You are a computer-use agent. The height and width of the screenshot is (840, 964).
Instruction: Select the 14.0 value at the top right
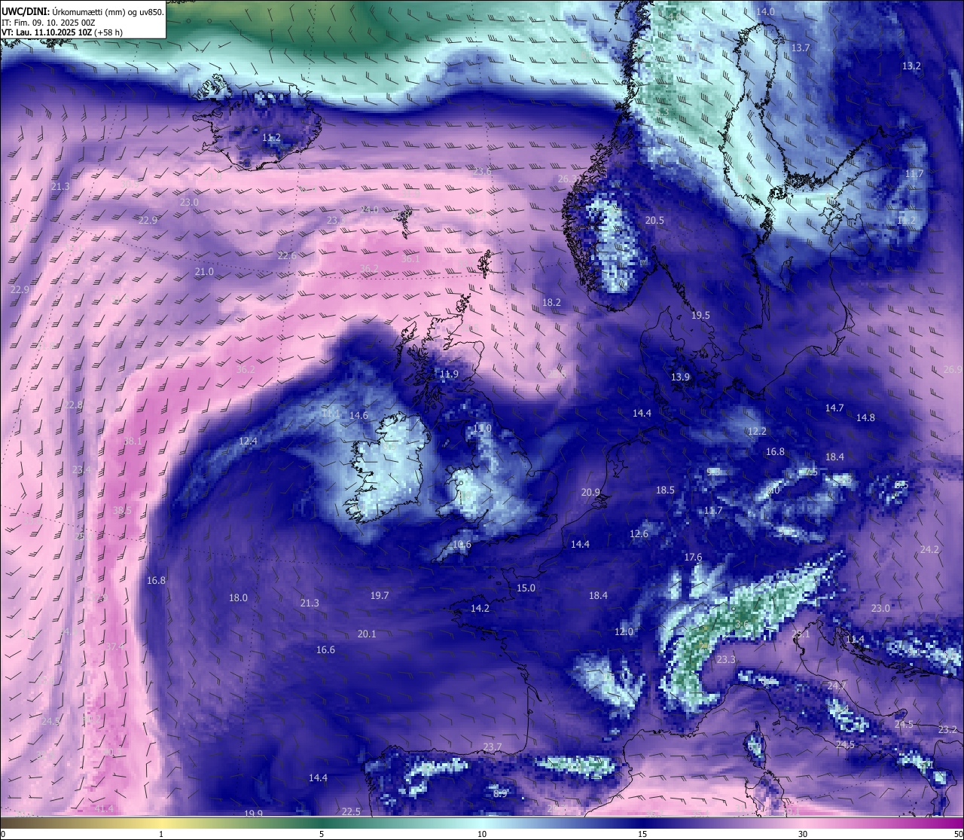(765, 11)
